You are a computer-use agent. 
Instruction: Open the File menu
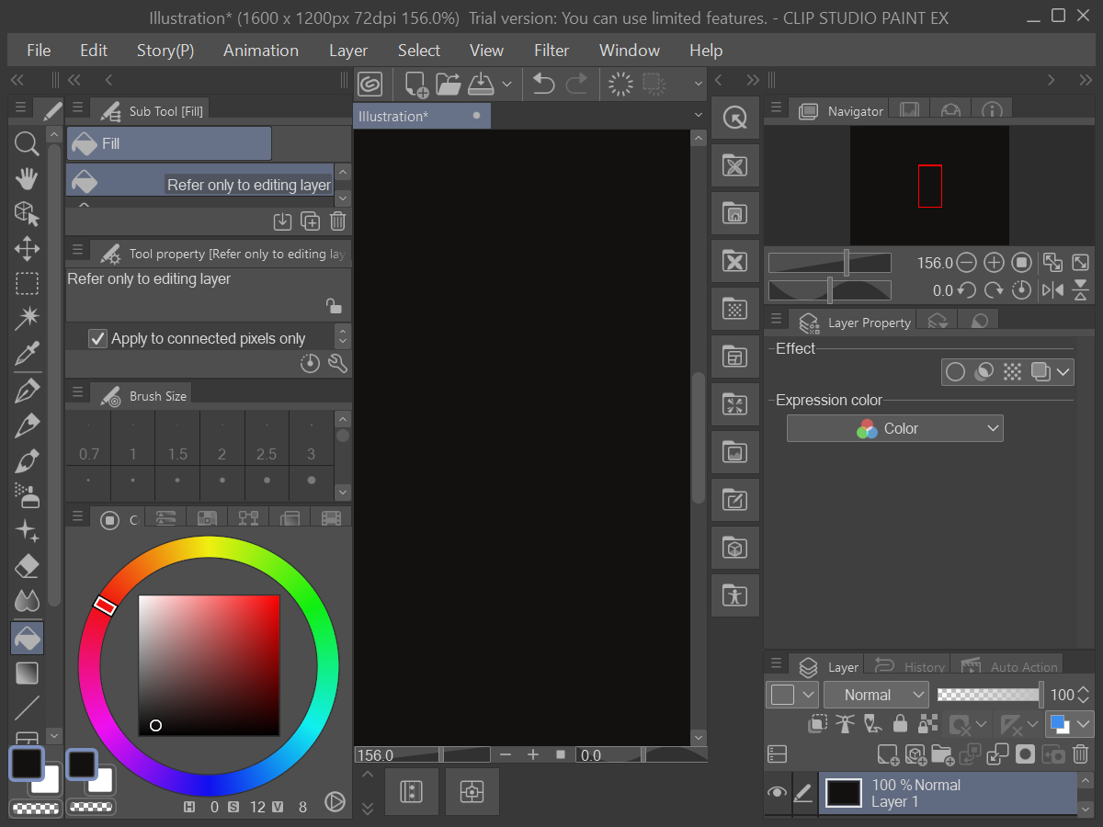(x=39, y=51)
